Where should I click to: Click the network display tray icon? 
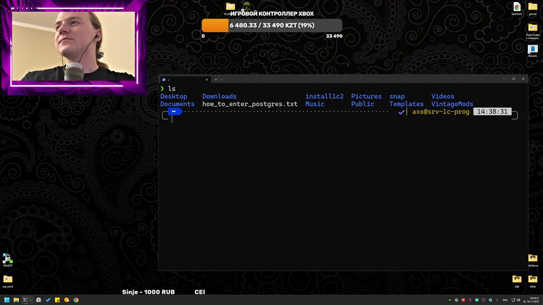(513, 300)
